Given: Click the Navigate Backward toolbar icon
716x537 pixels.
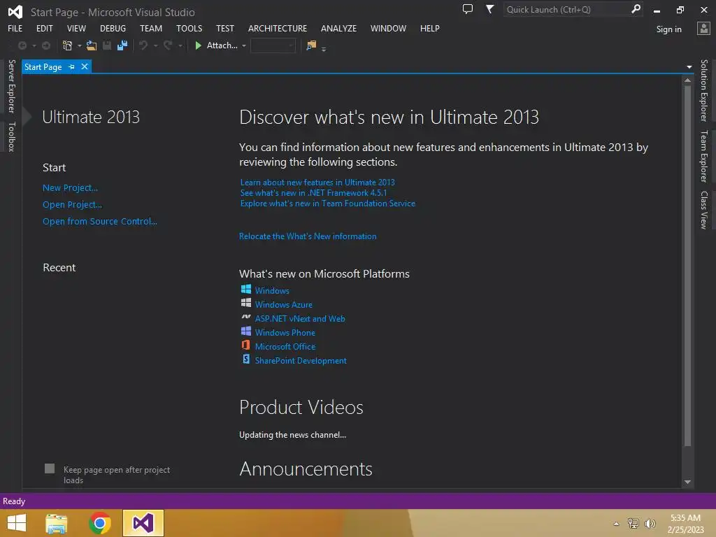Looking at the screenshot, I should [x=22, y=45].
